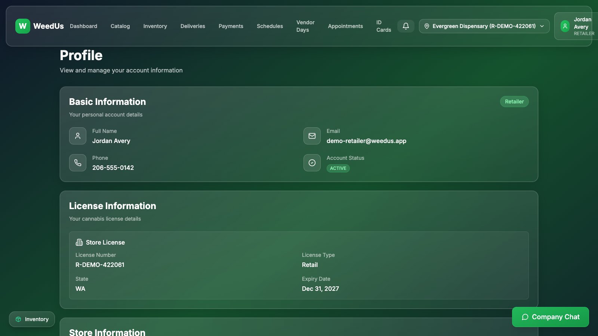Click the License Type value Retail
Viewport: 598px width, 336px height.
310,265
